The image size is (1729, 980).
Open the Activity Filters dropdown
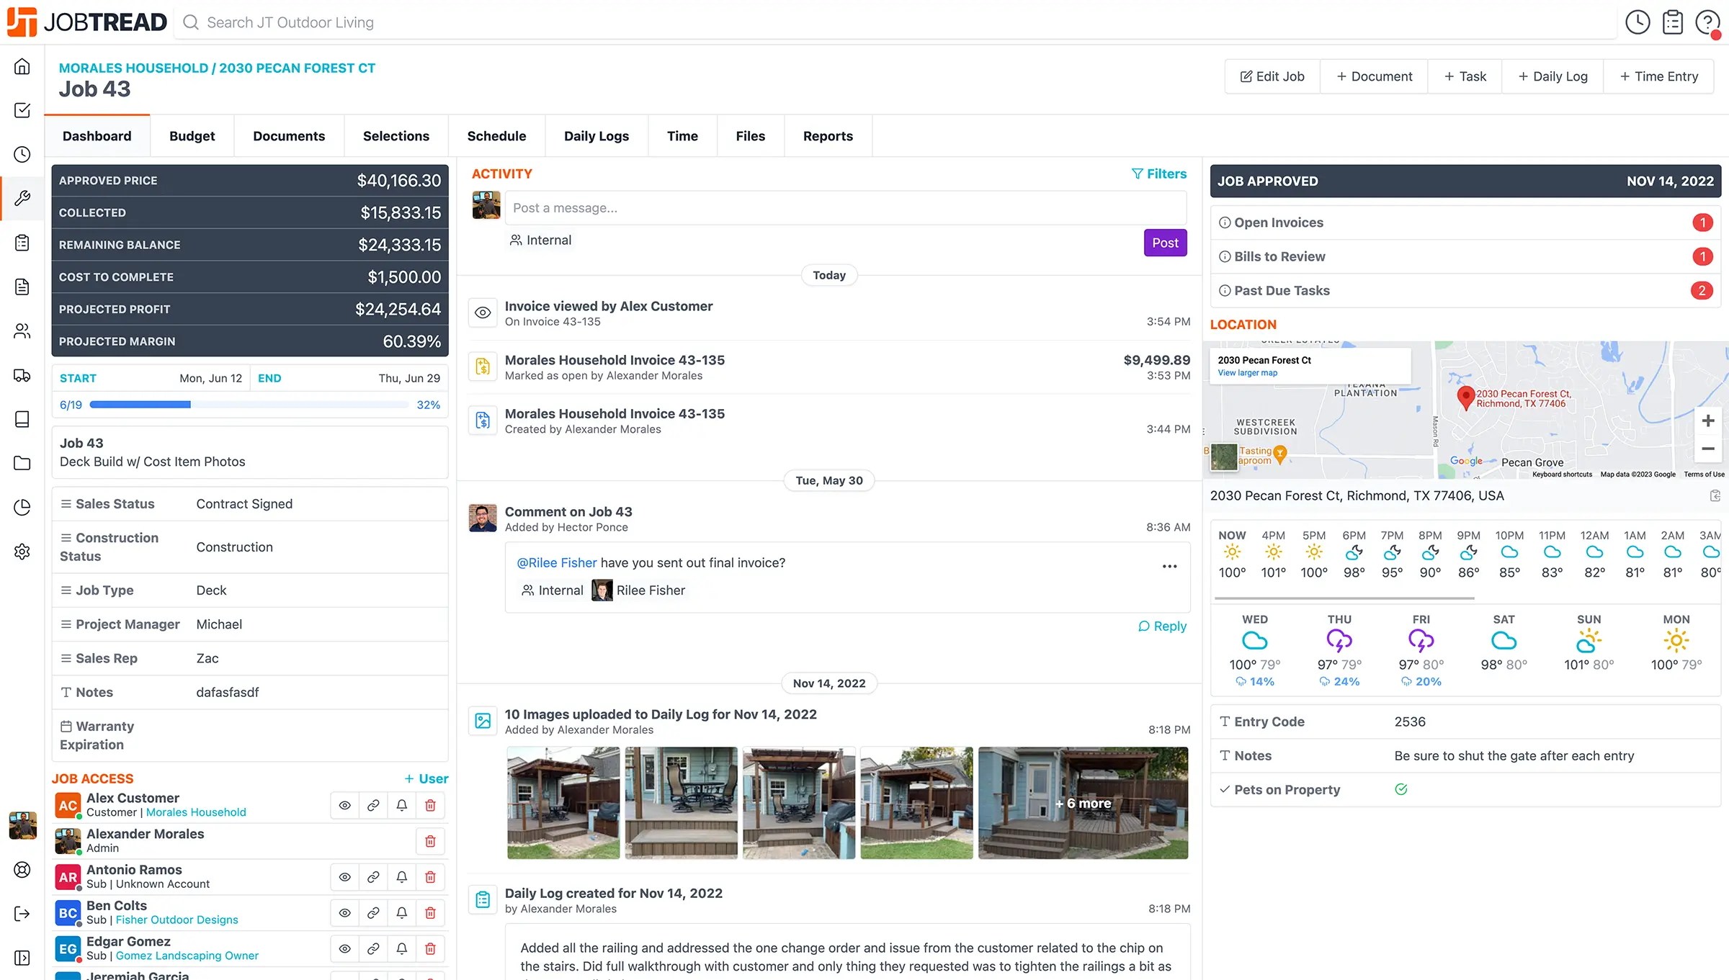1158,174
